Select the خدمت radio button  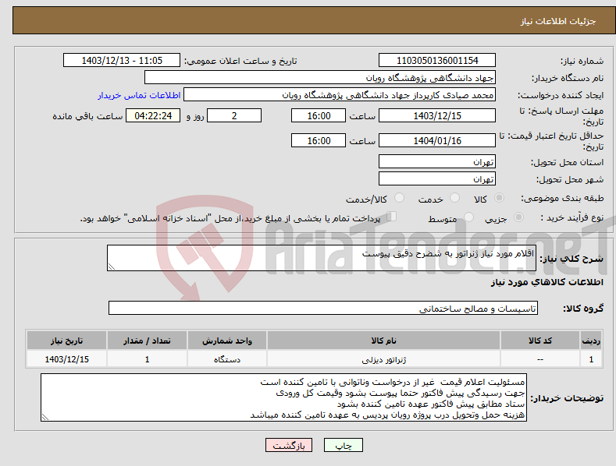(x=454, y=198)
